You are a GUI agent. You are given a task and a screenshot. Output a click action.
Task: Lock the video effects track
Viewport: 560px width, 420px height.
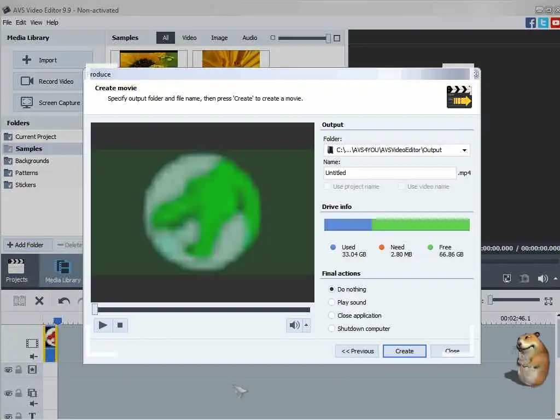(x=19, y=370)
